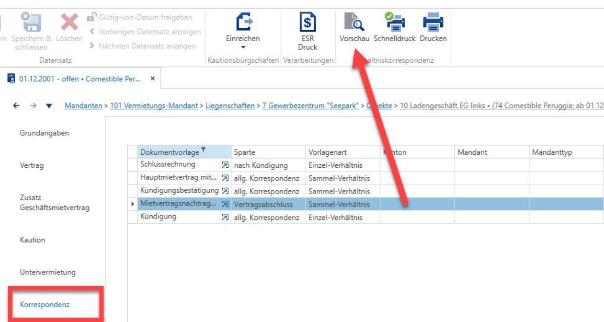
Task: Open the Grundangaben section
Action: (45, 133)
